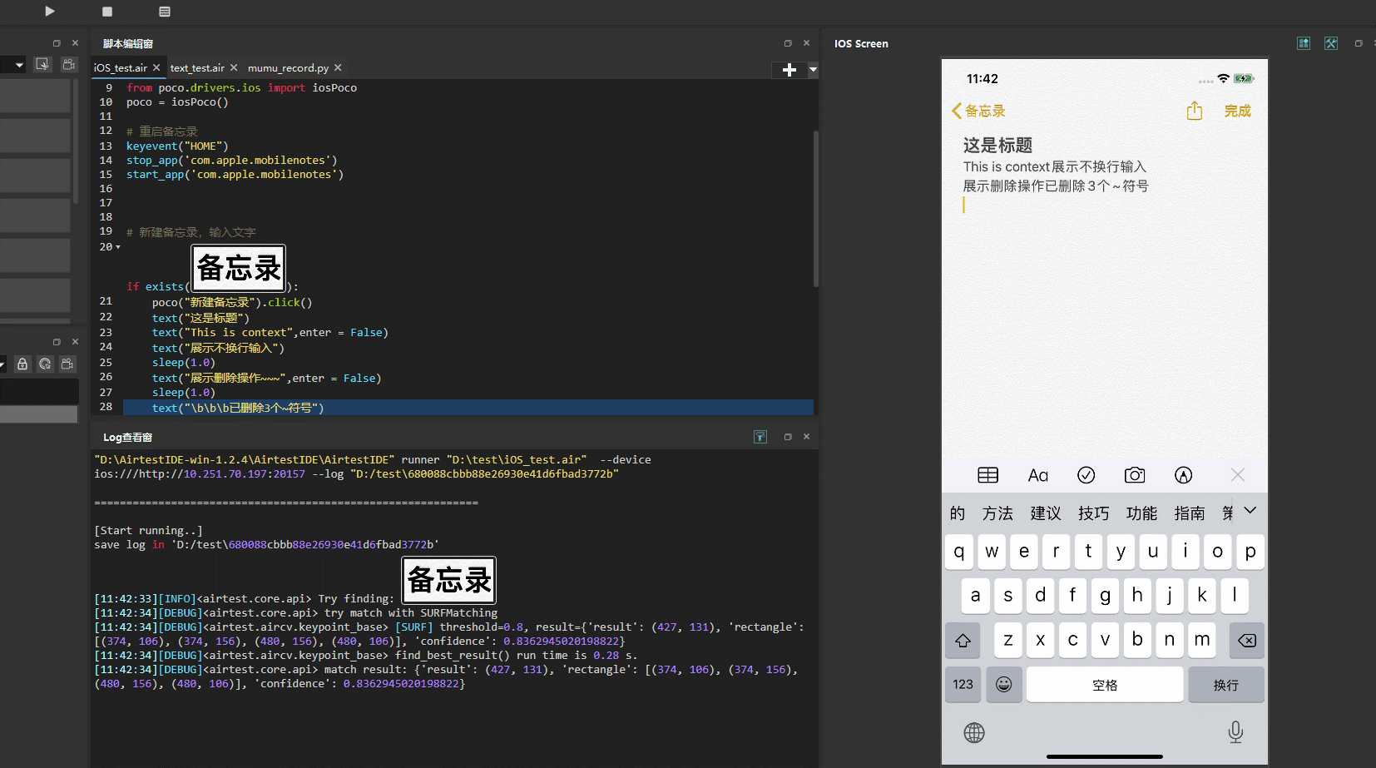The image size is (1376, 768).
Task: Open the report view icon in top toolbar
Action: coord(165,12)
